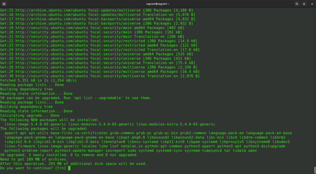Click the Get:17 focal-backports/universe amd64 line

tap(98, 19)
